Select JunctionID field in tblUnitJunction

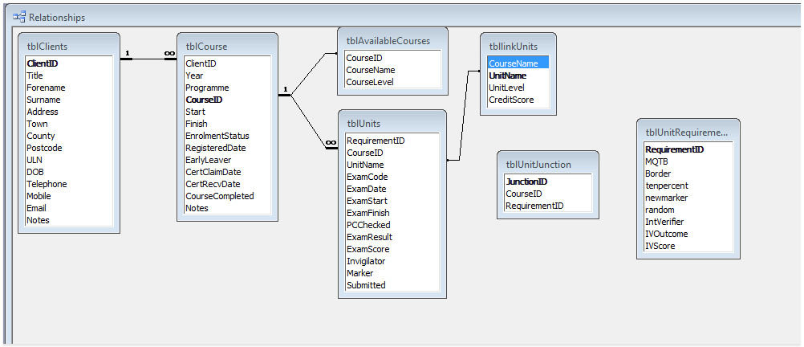547,182
